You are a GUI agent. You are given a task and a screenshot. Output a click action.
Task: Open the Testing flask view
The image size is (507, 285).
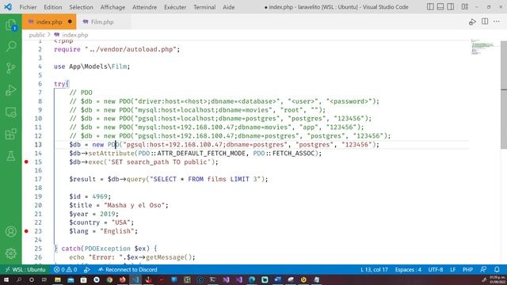point(11,156)
